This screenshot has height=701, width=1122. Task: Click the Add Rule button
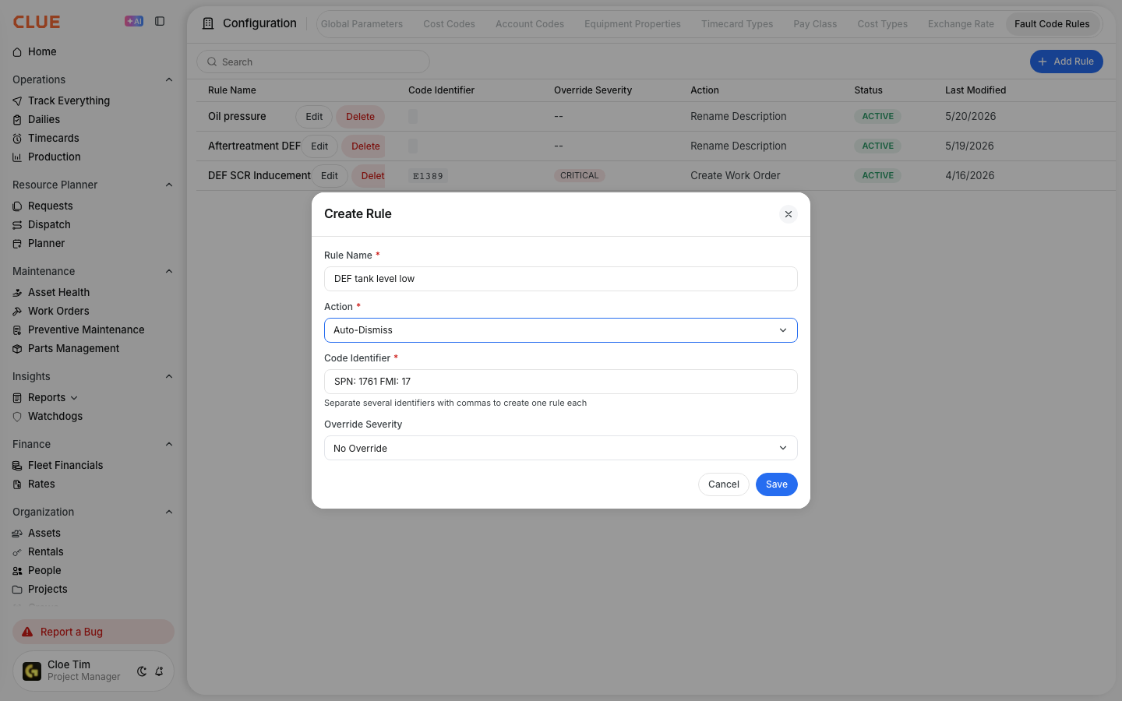pyautogui.click(x=1066, y=62)
